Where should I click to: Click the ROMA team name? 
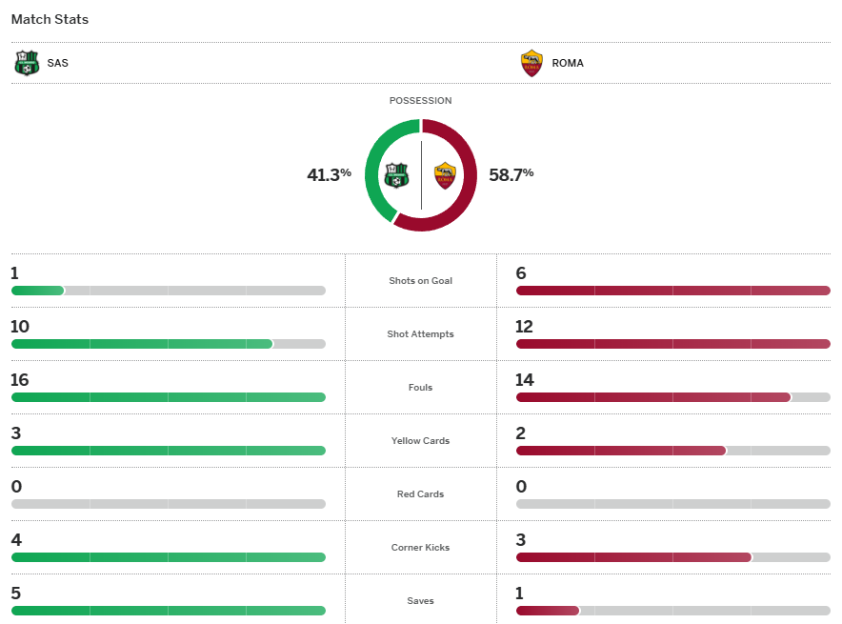[x=568, y=64]
